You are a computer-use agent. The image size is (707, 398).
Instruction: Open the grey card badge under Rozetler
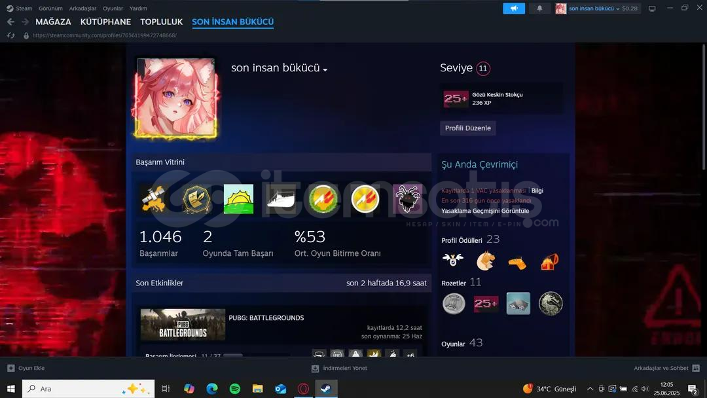pos(518,303)
